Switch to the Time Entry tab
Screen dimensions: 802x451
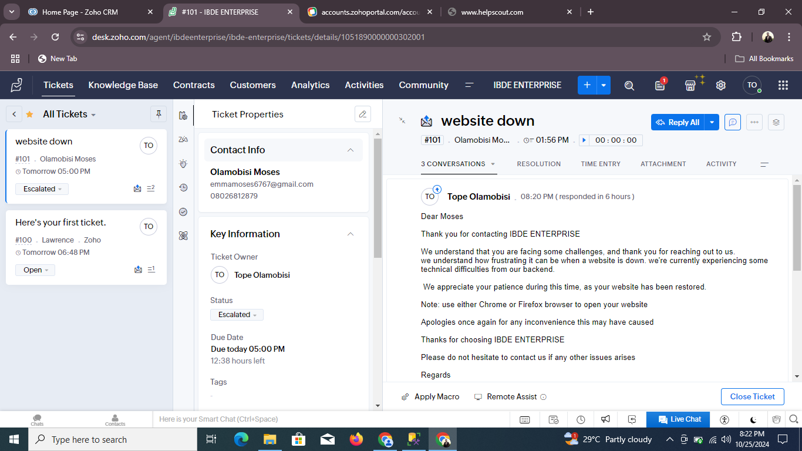[601, 164]
